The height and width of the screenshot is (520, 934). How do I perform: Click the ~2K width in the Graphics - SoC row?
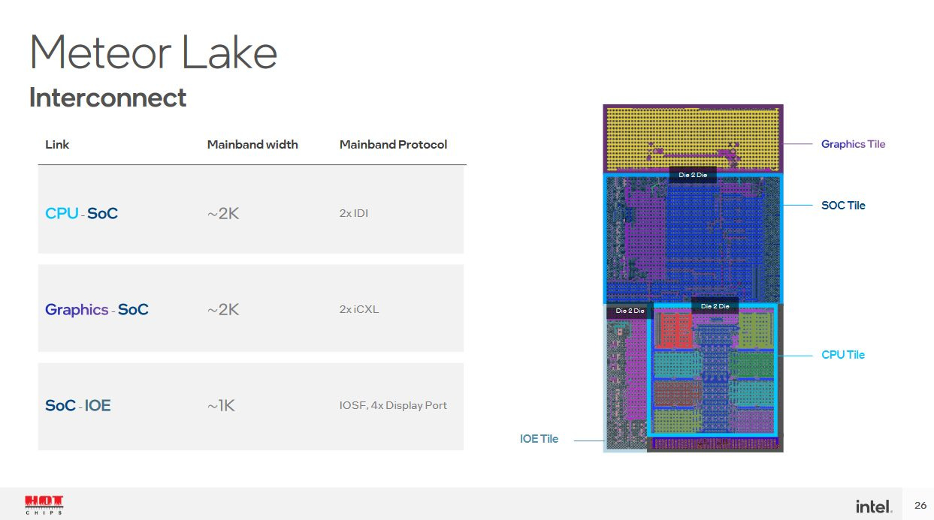coord(223,309)
